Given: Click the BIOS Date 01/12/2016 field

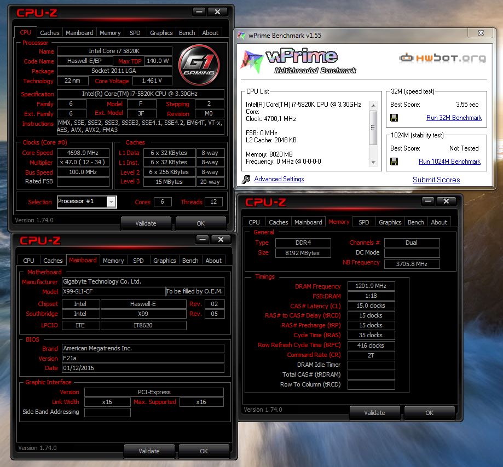Looking at the screenshot, I should [143, 368].
